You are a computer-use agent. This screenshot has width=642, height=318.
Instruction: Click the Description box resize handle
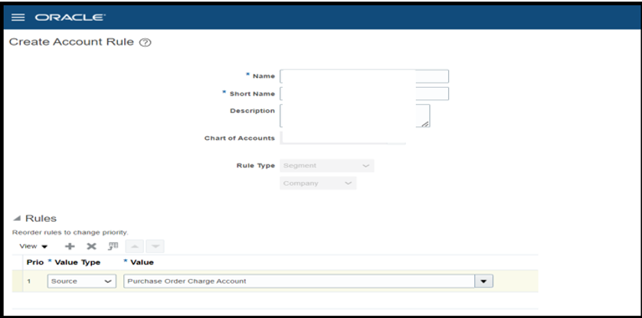tap(425, 123)
